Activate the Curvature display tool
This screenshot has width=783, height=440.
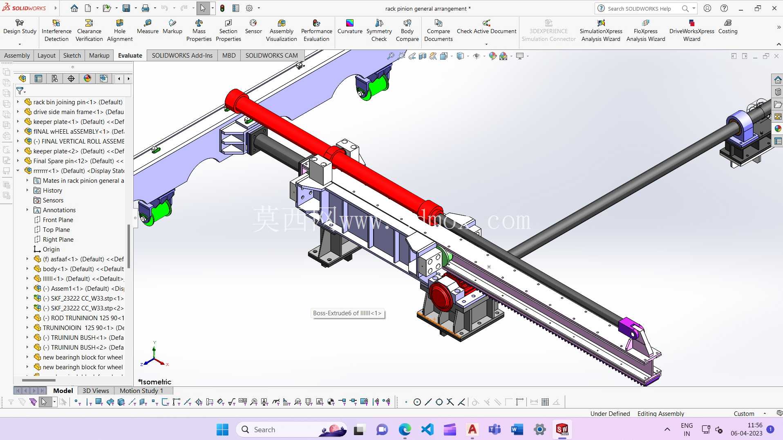coord(350,27)
